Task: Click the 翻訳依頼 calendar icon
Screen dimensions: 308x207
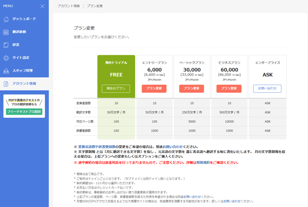Action: pyautogui.click(x=6, y=32)
